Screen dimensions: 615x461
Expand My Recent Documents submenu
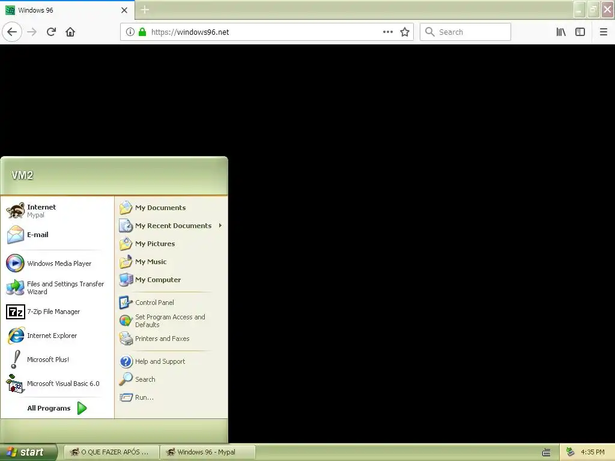tap(171, 226)
